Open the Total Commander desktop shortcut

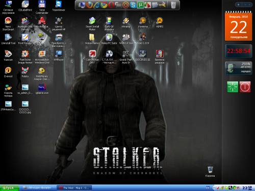coord(42,7)
